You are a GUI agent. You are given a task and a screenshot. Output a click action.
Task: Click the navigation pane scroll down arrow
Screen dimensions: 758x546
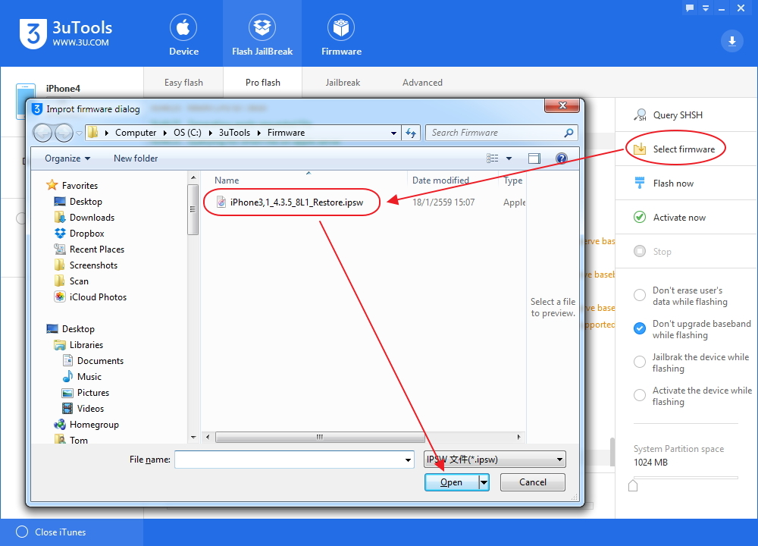pyautogui.click(x=193, y=438)
